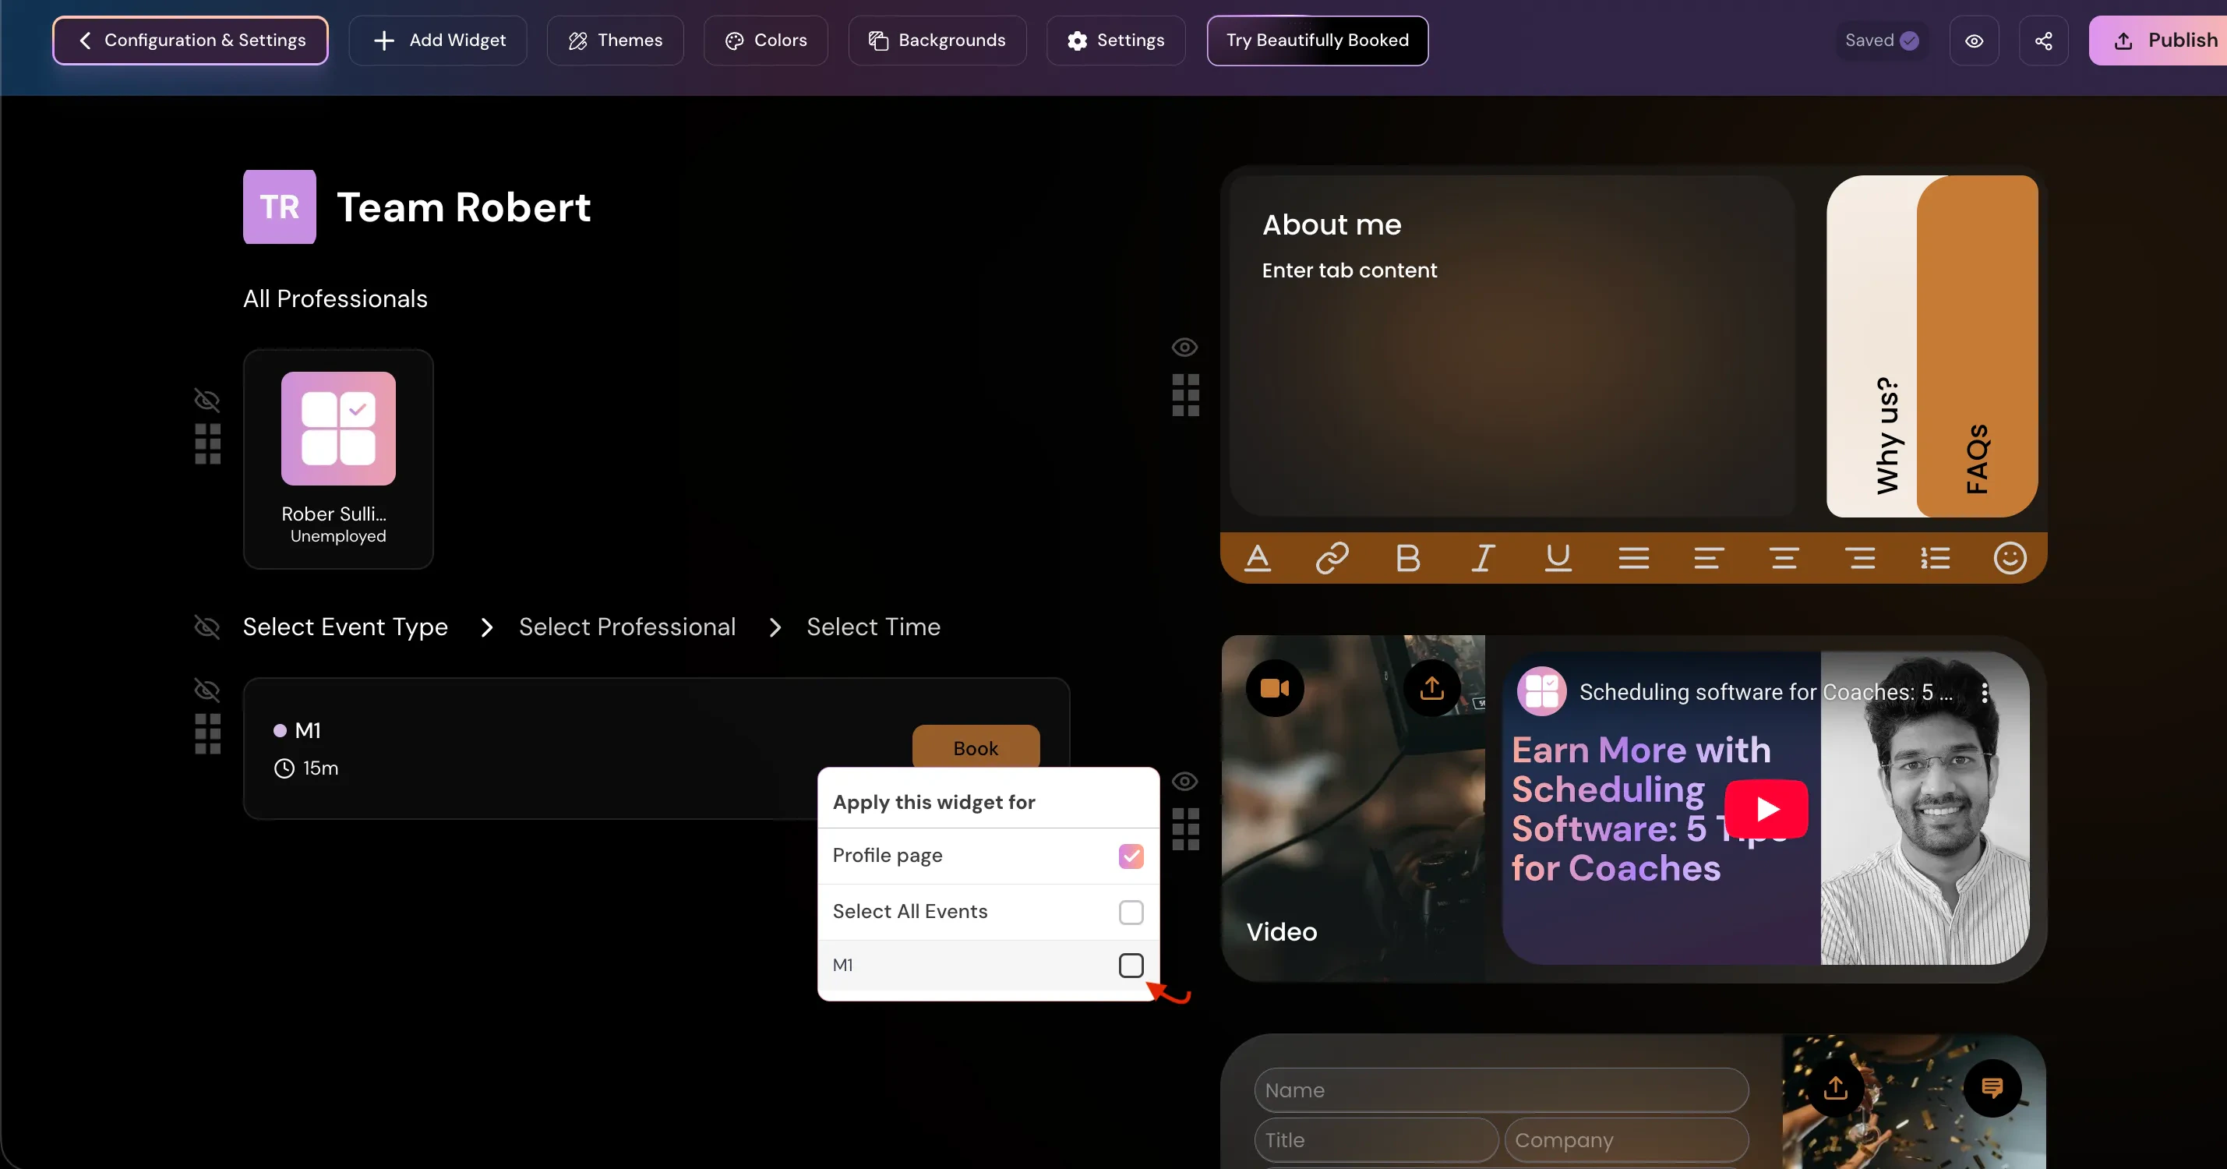Screen dimensions: 2227x1169
Task: Open the emoji picker icon
Action: coord(2009,558)
